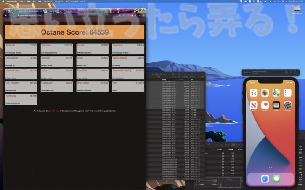Open the Deltablue benchmark card
Viewport: 305px width, 190px height.
[x=57, y=49]
